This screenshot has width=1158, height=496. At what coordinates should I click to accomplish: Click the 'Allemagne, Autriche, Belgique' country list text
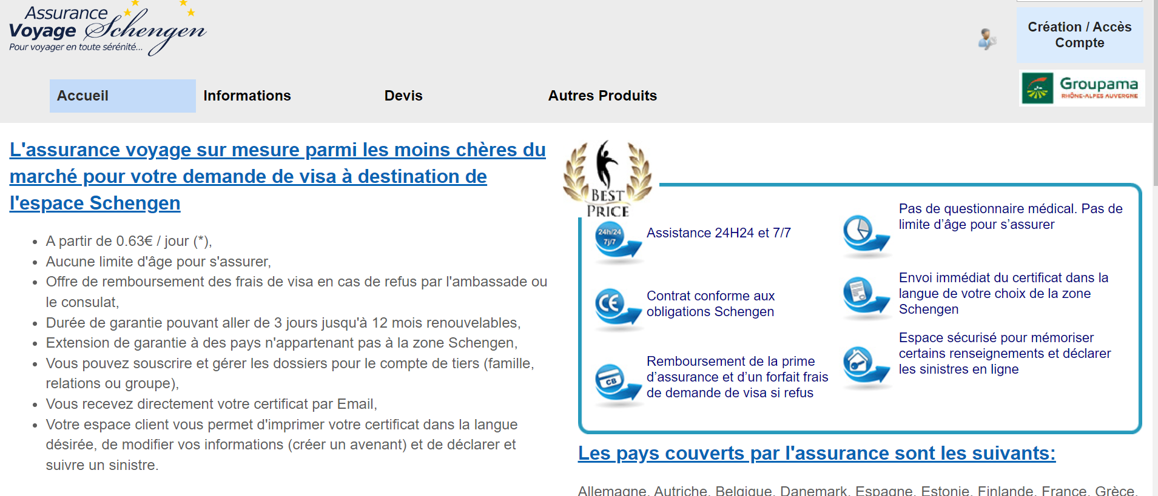click(x=857, y=491)
